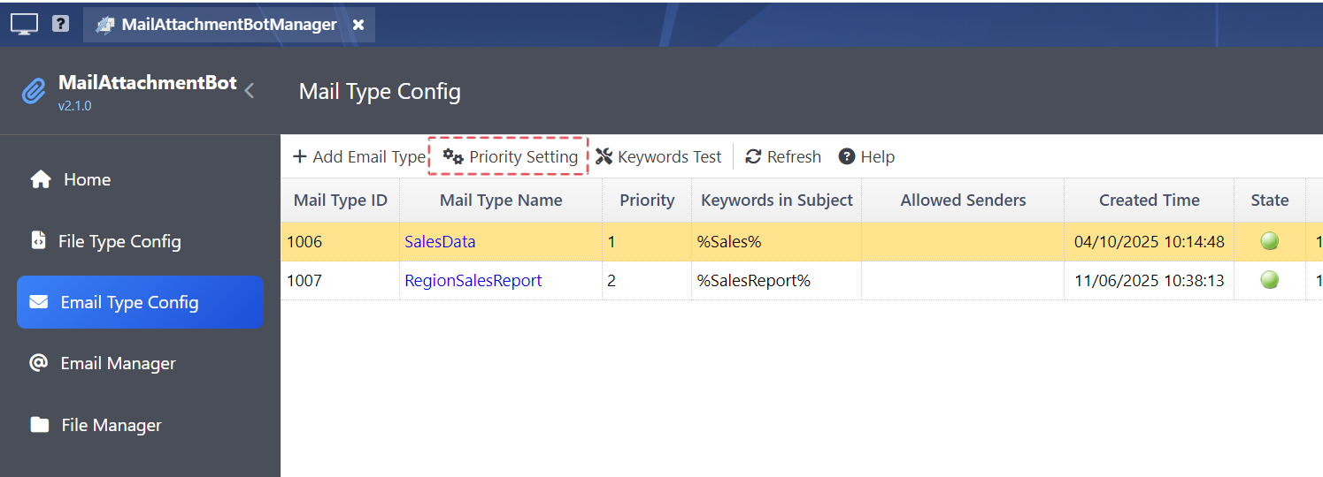Screen dimensions: 1323x477
Task: Open Email Manager from sidebar
Action: [x=117, y=363]
